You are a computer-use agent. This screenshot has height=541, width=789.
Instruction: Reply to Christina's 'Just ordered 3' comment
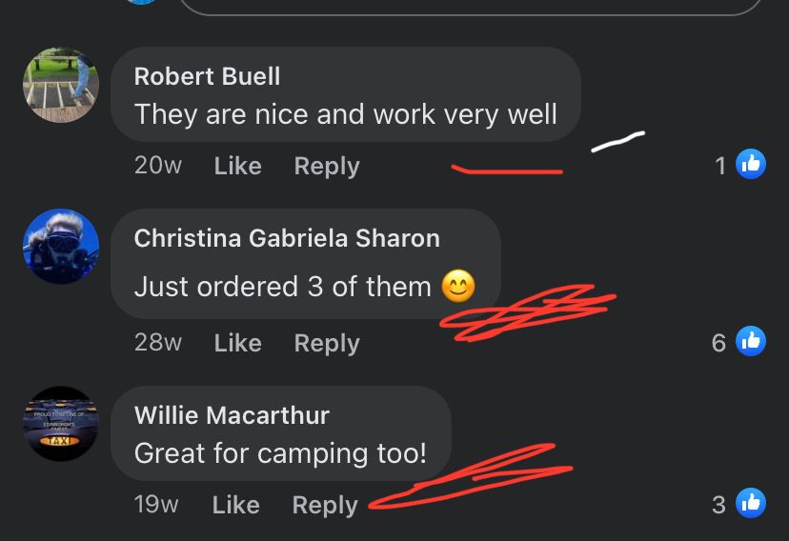click(327, 344)
